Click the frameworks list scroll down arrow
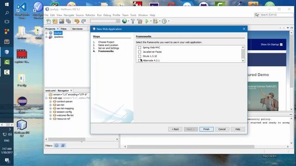 point(243,60)
